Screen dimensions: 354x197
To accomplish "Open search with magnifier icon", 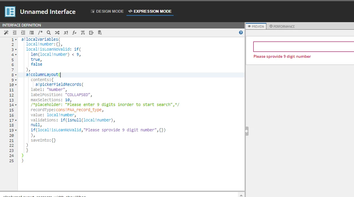I will click(49, 33).
